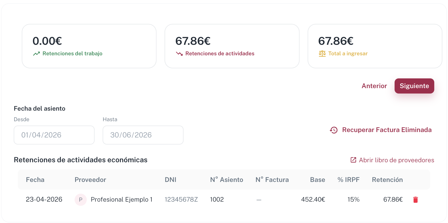
Task: Click the red trash delete icon
Action: click(415, 200)
